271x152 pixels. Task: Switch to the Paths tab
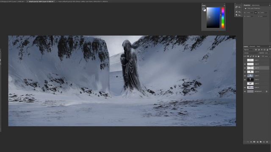point(259,46)
